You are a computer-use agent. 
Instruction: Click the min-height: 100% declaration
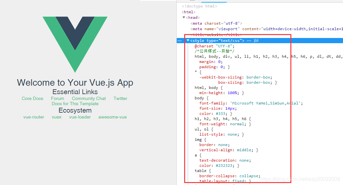[x=219, y=93]
